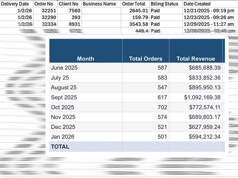Click the Client No header cell

(68, 4)
